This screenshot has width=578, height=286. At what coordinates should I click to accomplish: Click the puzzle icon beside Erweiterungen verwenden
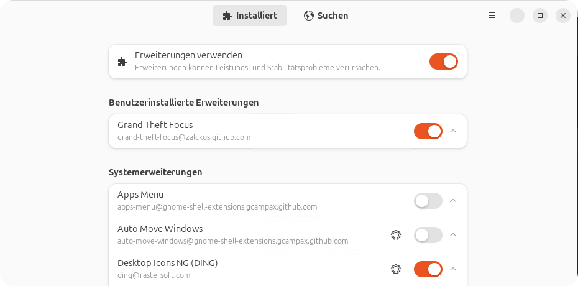click(x=122, y=62)
